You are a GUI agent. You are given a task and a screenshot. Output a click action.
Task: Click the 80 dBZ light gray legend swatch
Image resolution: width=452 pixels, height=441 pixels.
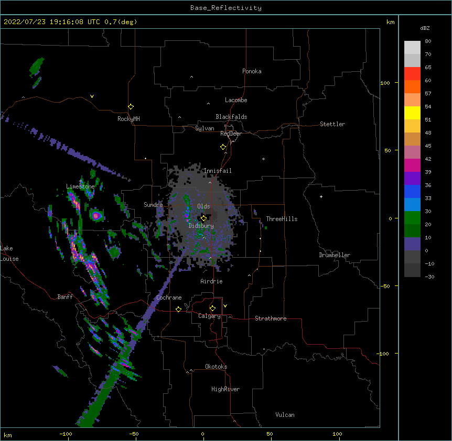tap(412, 48)
